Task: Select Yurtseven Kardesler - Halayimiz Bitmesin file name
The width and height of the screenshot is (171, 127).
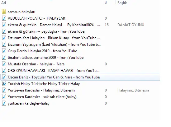Action: coord(41,90)
